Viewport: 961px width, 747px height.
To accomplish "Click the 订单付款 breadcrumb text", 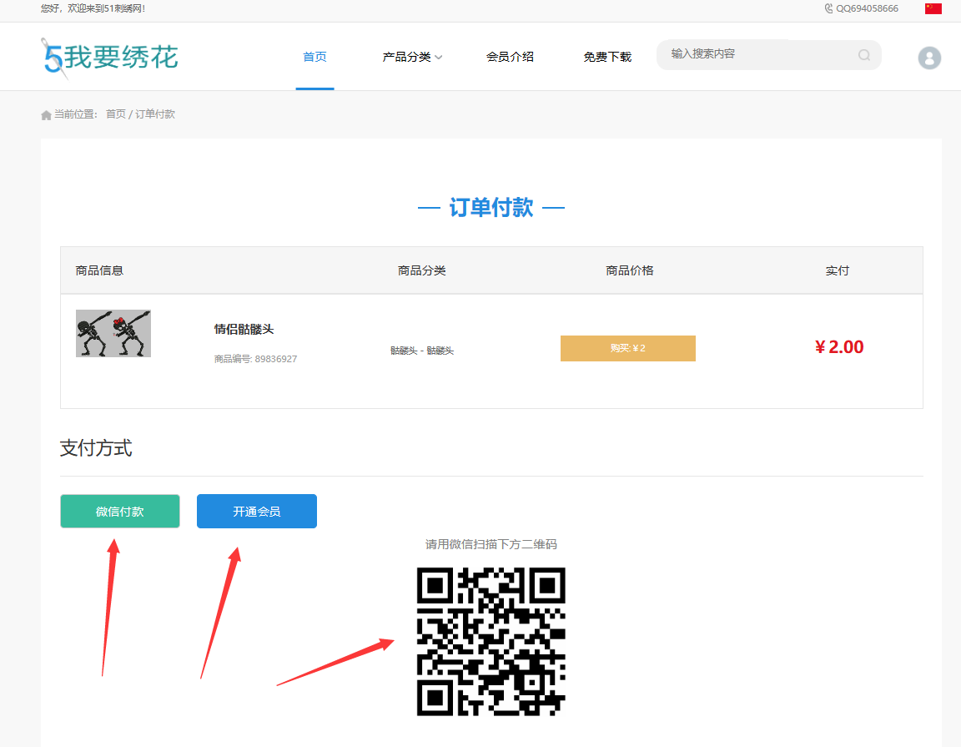I will coord(155,114).
